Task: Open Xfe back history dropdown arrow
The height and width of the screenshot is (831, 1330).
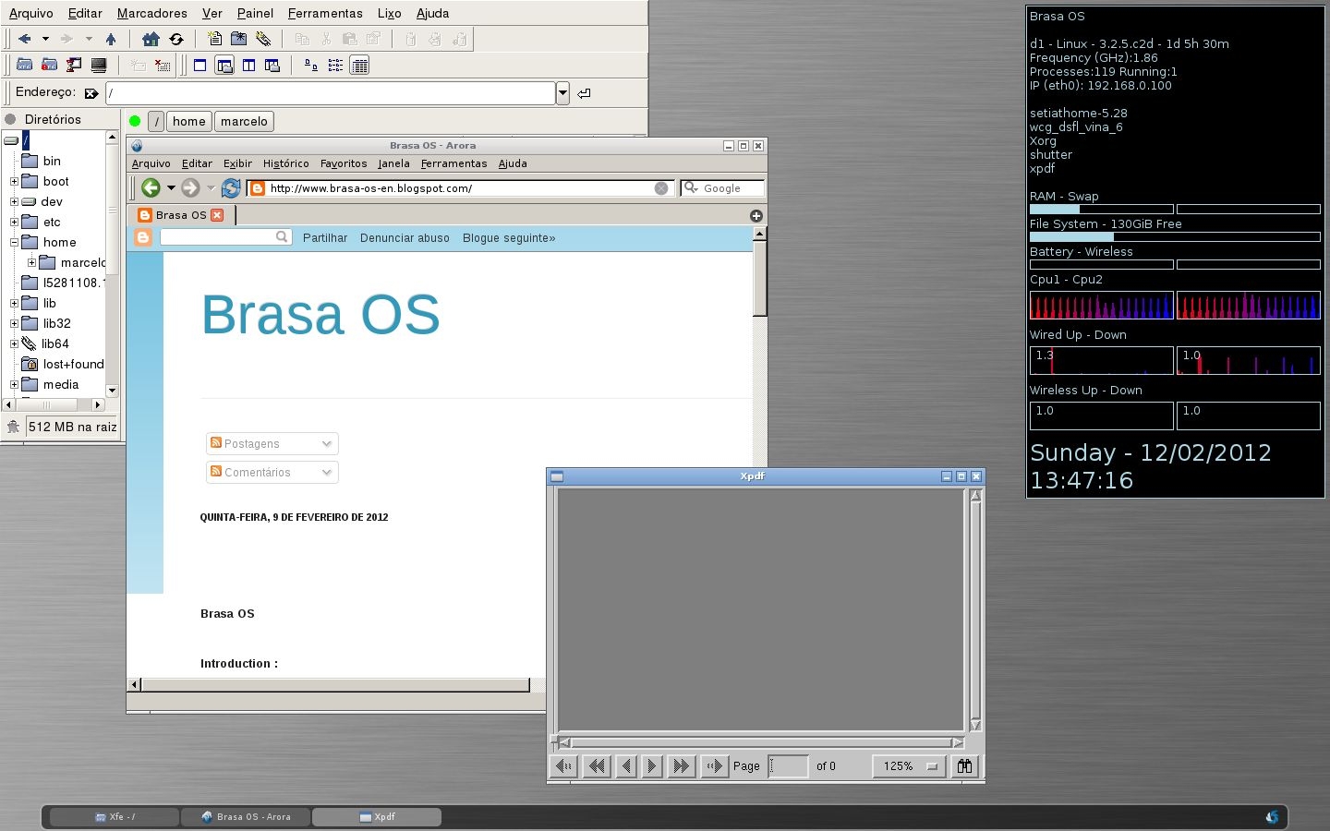Action: pyautogui.click(x=45, y=39)
